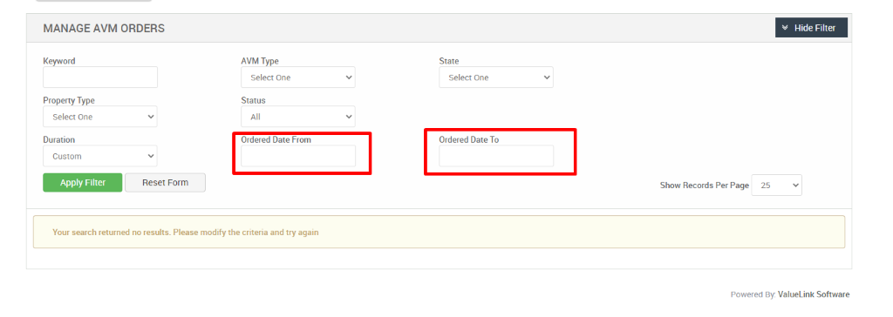Click the Ordered Date From field
Viewport: 893px width, 317px height.
coord(298,156)
